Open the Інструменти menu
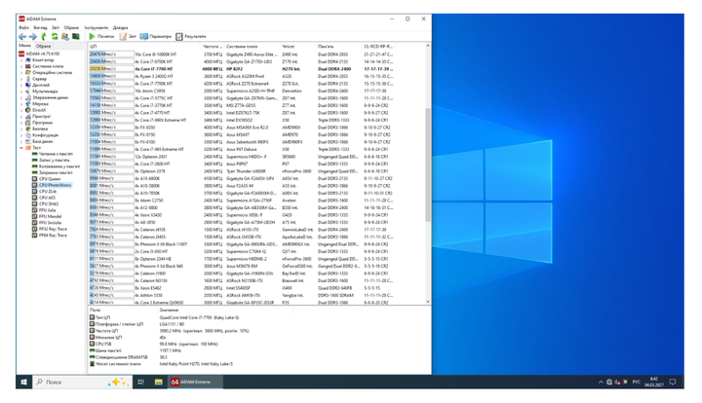This screenshot has height=403, width=702. click(97, 27)
